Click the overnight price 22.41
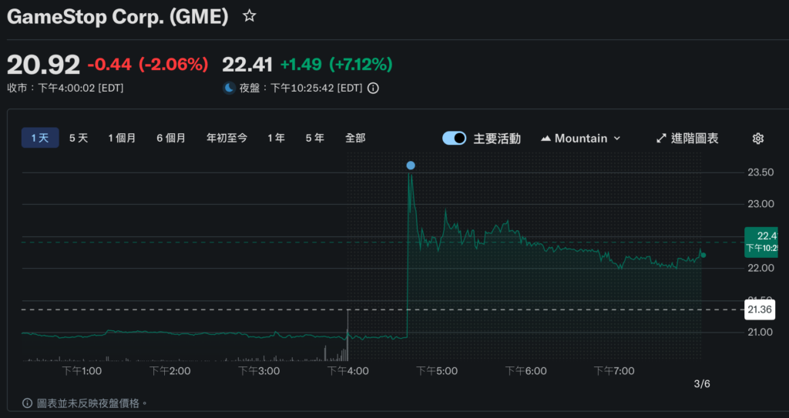 (247, 65)
